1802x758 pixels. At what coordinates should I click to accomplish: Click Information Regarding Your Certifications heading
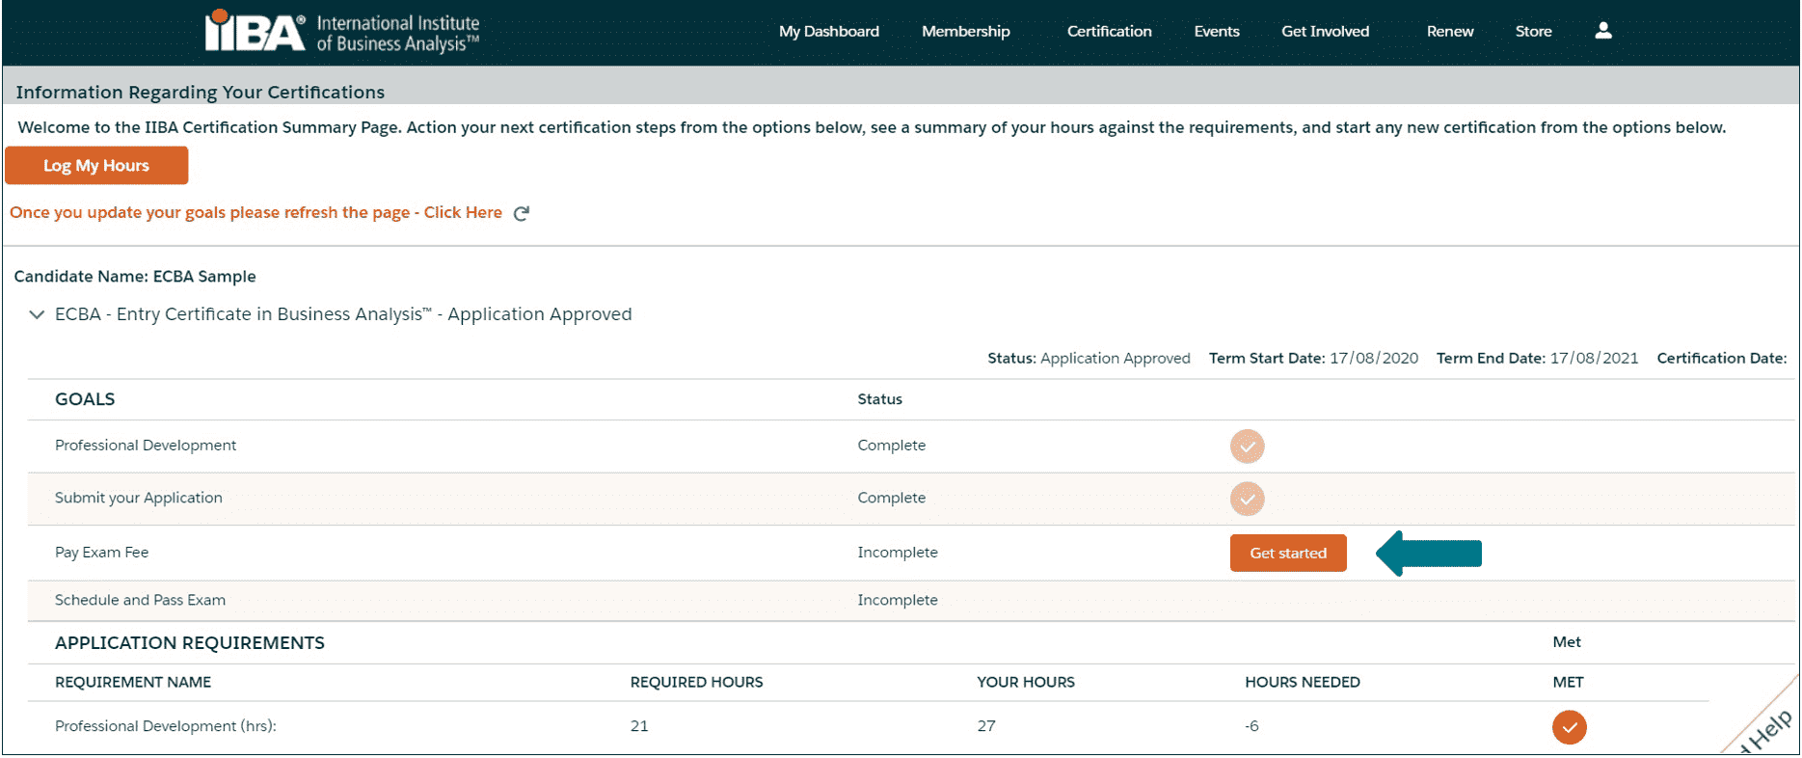tap(201, 93)
